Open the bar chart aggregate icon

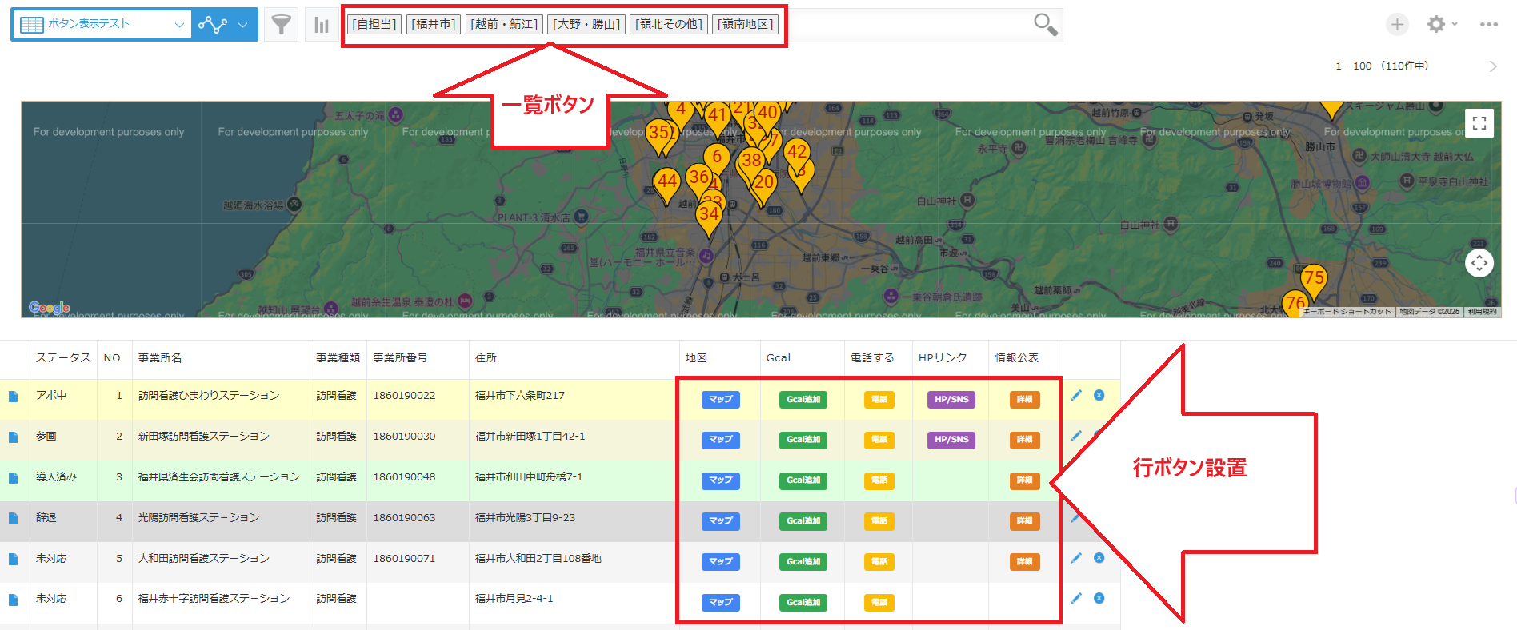tap(322, 25)
